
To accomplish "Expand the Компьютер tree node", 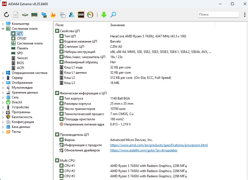I will click(x=3, y=24).
